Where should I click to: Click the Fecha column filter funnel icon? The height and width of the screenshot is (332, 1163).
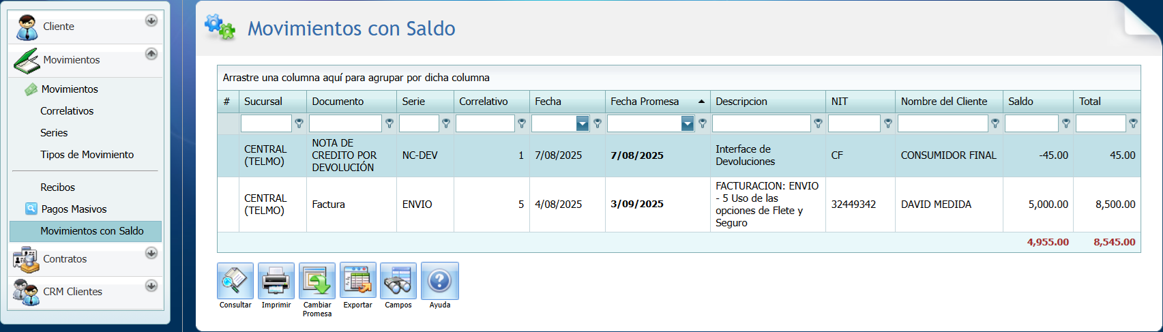[x=598, y=123]
